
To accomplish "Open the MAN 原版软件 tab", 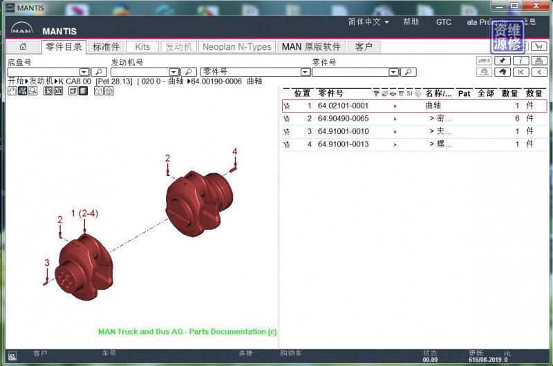I will (311, 47).
